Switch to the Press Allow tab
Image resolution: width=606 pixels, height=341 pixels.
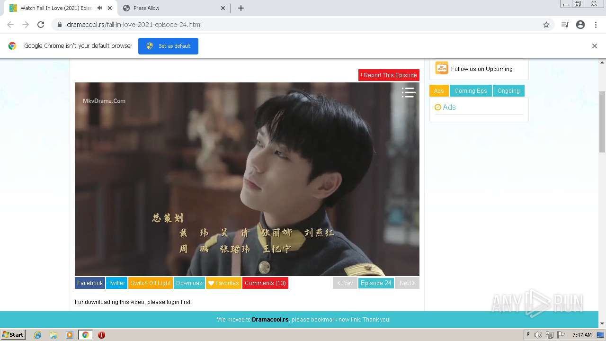(173, 8)
